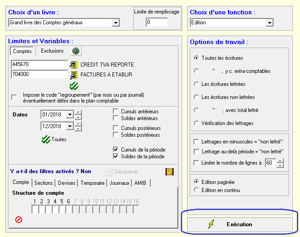Switch to the Exclusions tab

[52, 51]
